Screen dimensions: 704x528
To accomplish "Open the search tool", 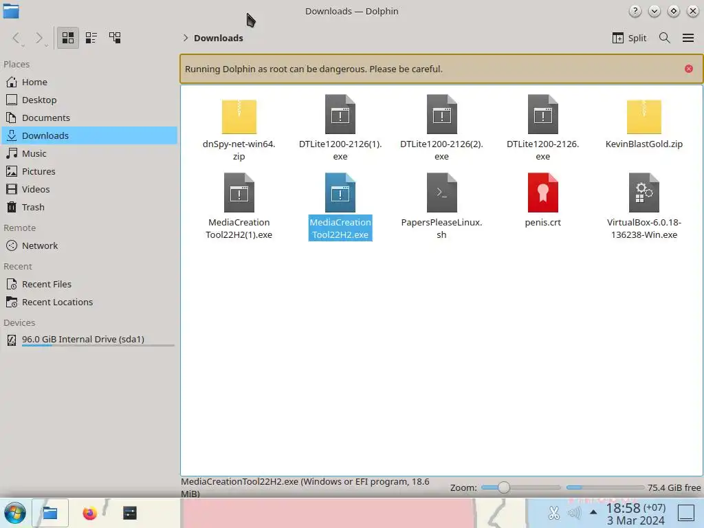I will tap(665, 38).
